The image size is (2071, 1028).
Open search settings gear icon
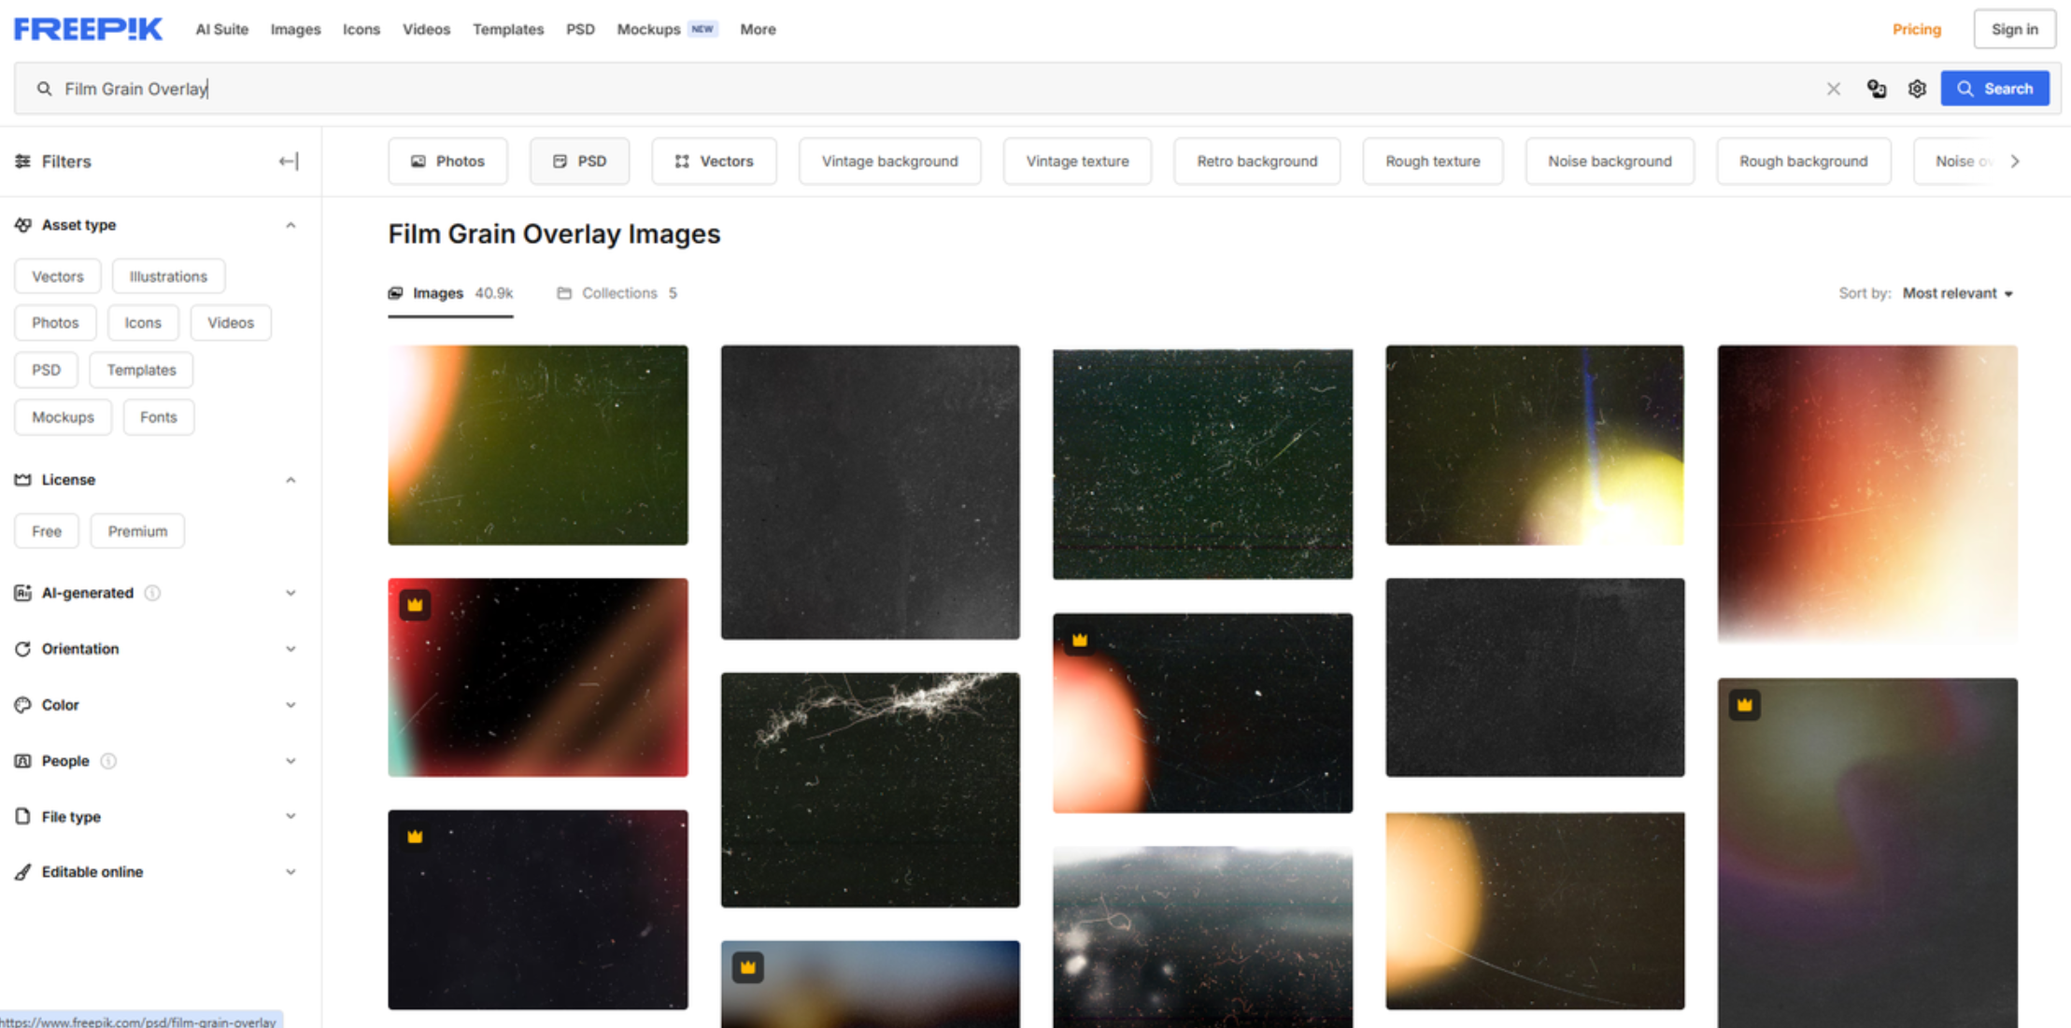[1917, 89]
